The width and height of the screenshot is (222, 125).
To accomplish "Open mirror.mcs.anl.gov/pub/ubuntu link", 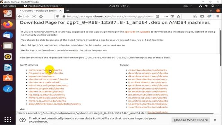I will 49,85.
